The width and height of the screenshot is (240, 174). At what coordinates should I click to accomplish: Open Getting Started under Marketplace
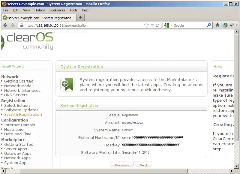click(x=19, y=145)
